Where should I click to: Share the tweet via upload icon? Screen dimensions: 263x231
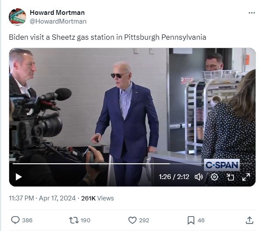249,220
